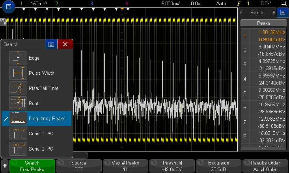Select the Pulse Width search icon

pos(18,73)
